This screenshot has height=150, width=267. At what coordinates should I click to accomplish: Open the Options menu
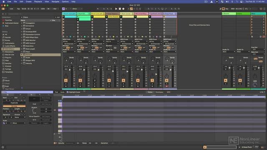point(65,2)
